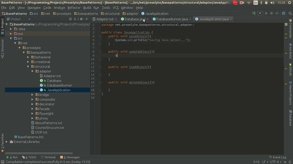Open Project panel settings gear
This screenshot has height=164, width=293.
click(x=81, y=19)
